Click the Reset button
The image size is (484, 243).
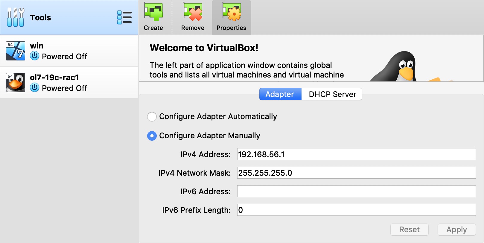click(410, 230)
